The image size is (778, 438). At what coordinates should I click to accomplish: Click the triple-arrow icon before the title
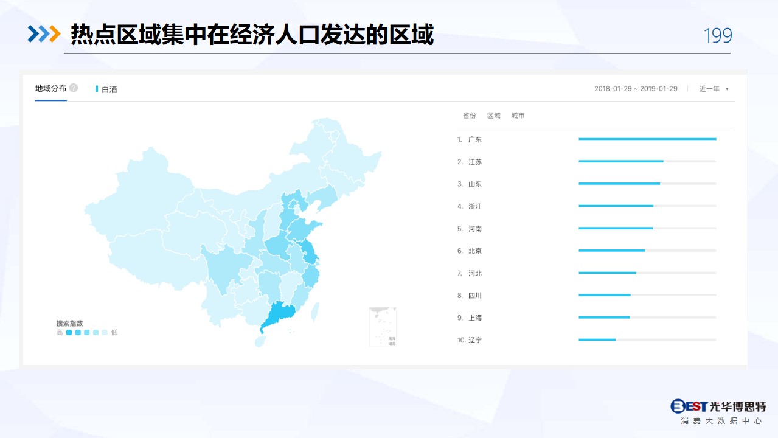44,35
